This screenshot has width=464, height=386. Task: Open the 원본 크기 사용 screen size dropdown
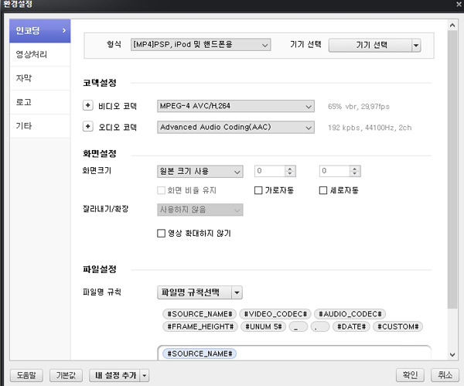tap(200, 172)
